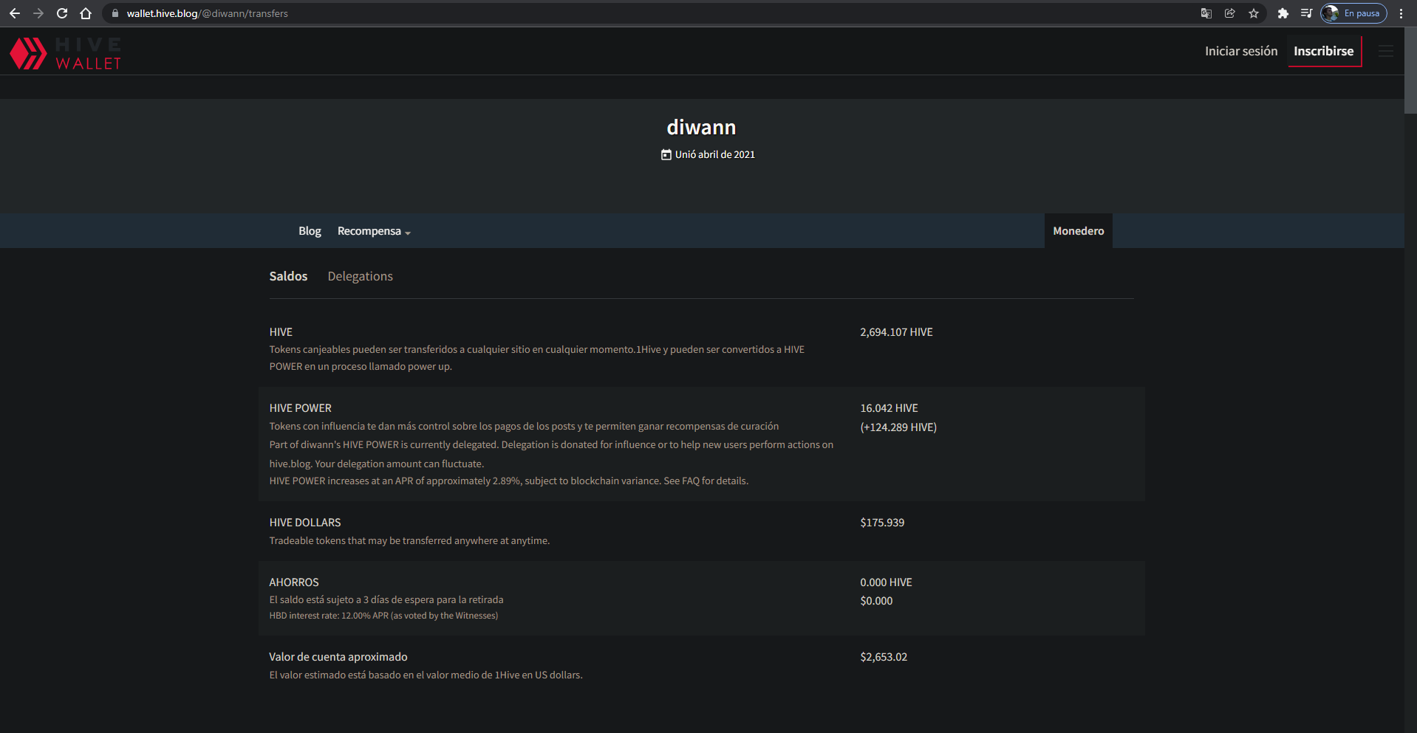Expand the Recompensa dropdown

pyautogui.click(x=374, y=231)
